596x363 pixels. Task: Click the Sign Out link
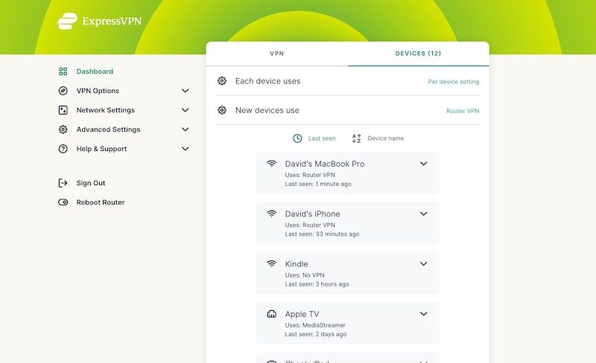91,183
